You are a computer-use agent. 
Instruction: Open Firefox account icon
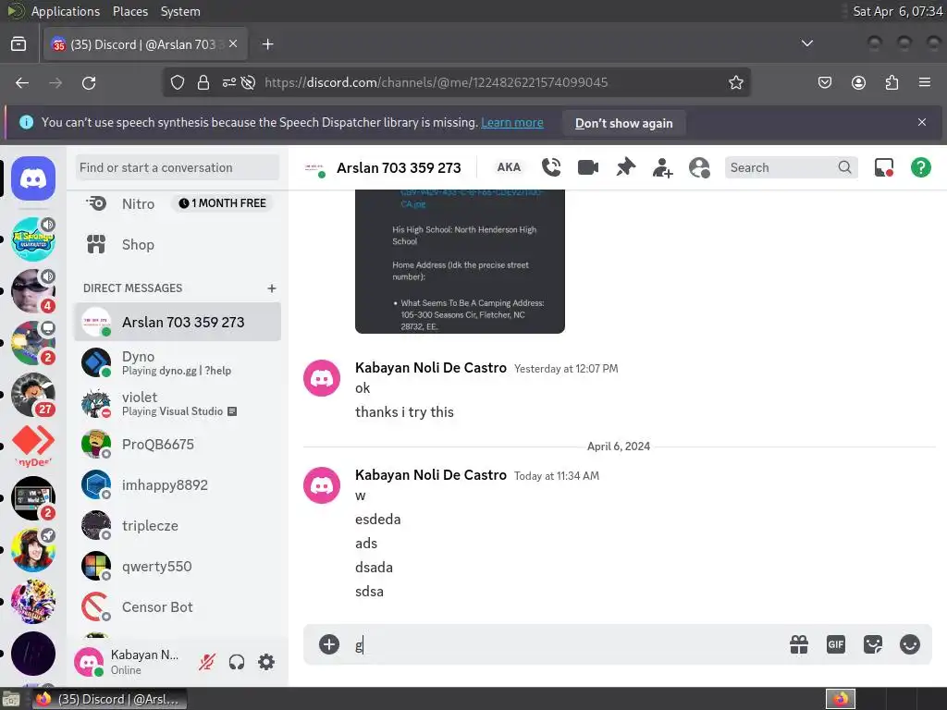coord(858,82)
